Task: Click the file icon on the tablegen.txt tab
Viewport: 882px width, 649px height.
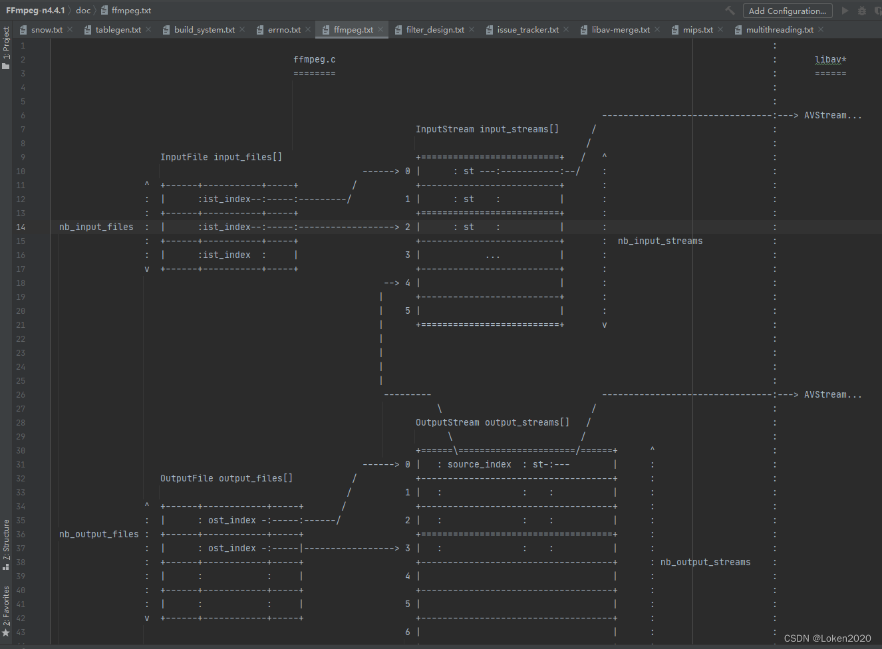Action: click(88, 30)
